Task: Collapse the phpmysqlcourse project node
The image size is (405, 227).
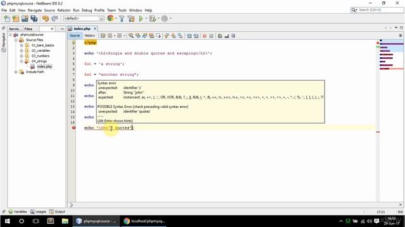Action: [10, 35]
